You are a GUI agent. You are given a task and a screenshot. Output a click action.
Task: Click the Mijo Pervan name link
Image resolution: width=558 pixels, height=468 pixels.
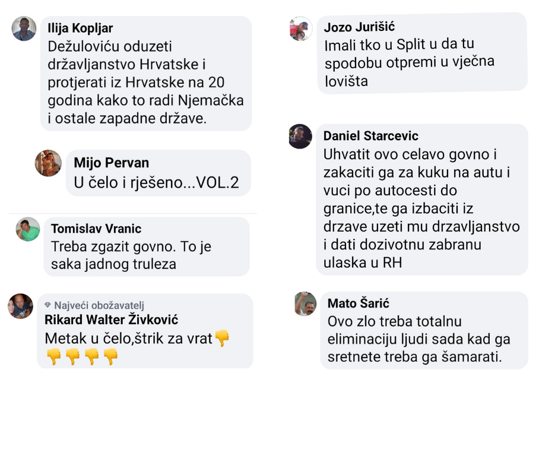coord(111,163)
